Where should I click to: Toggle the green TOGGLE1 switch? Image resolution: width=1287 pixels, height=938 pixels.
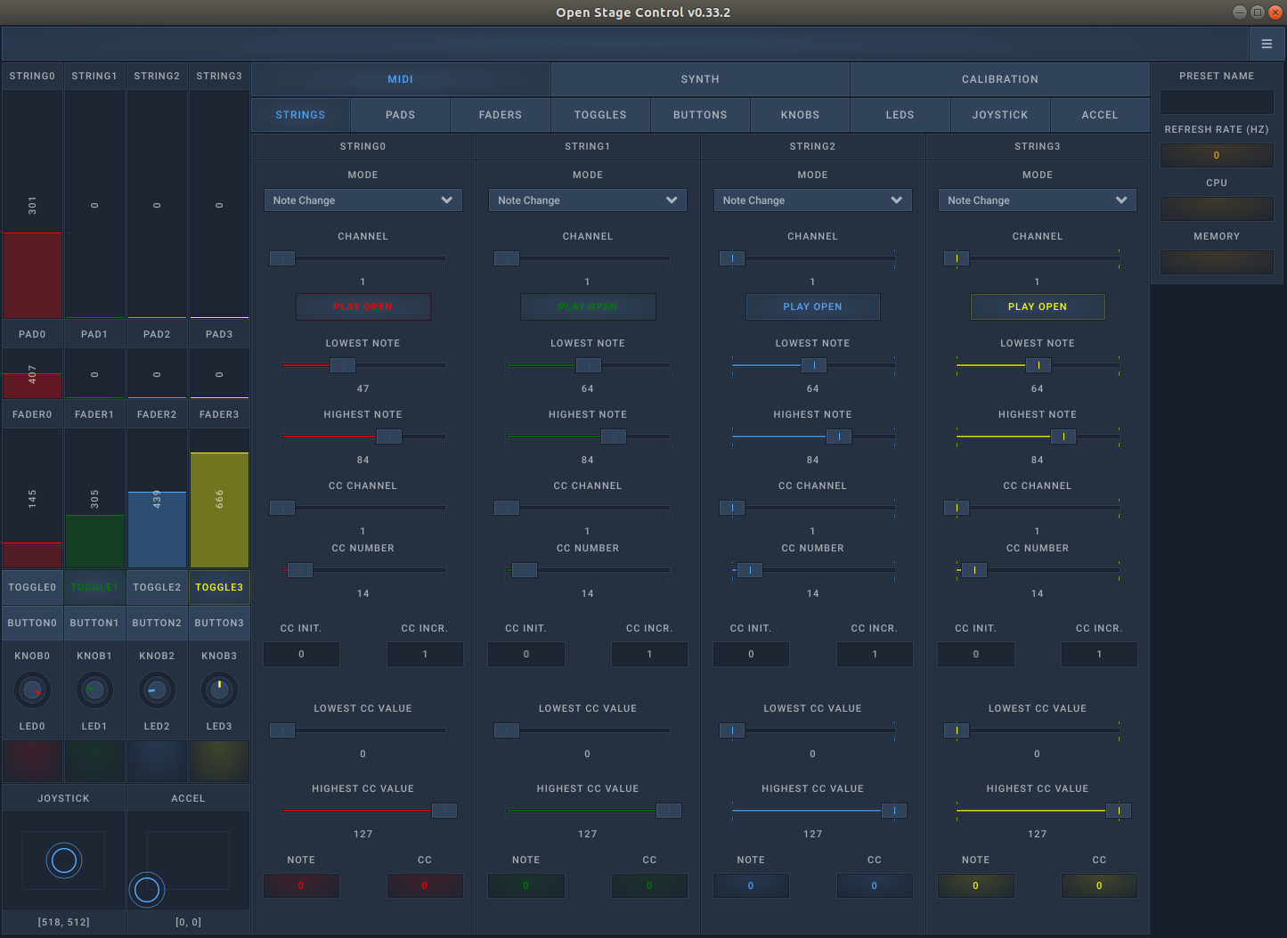(x=94, y=587)
